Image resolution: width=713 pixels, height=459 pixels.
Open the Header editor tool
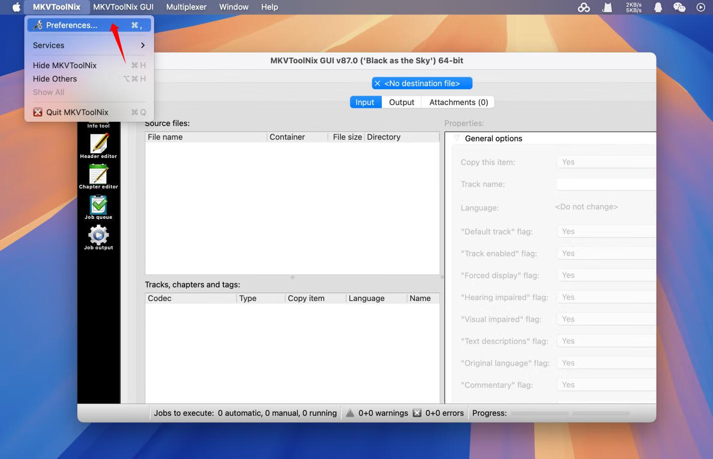pyautogui.click(x=99, y=146)
